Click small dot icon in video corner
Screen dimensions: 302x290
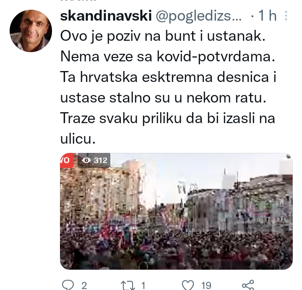tap(288, 156)
